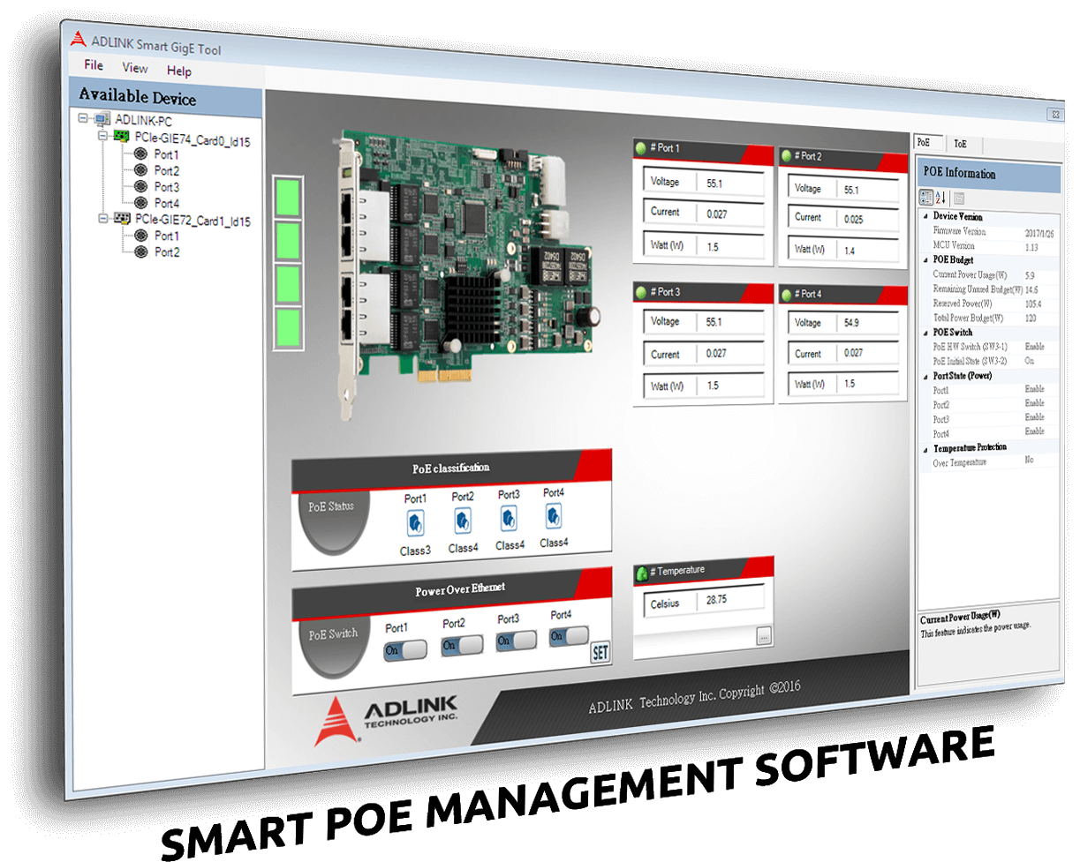This screenshot has width=1080, height=862.
Task: Click the Alphabetical sort icon in POE Information
Action: [941, 198]
